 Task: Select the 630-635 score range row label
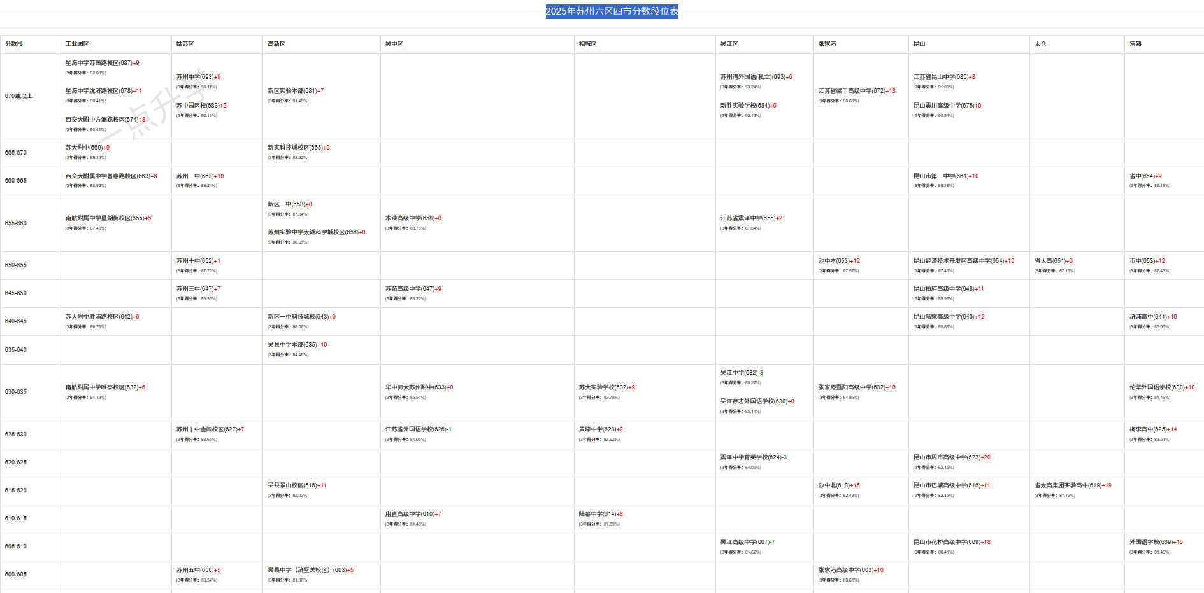pos(16,392)
